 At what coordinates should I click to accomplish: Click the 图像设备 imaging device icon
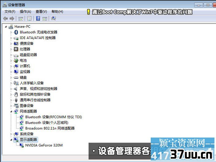[x=16, y=106]
